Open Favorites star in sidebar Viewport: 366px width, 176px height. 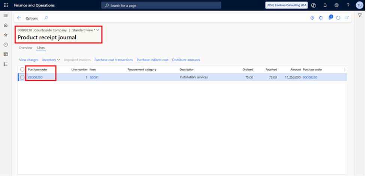click(6, 35)
